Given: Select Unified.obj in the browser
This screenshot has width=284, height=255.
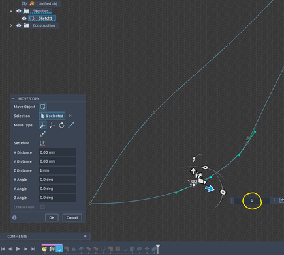Looking at the screenshot, I should point(48,3).
